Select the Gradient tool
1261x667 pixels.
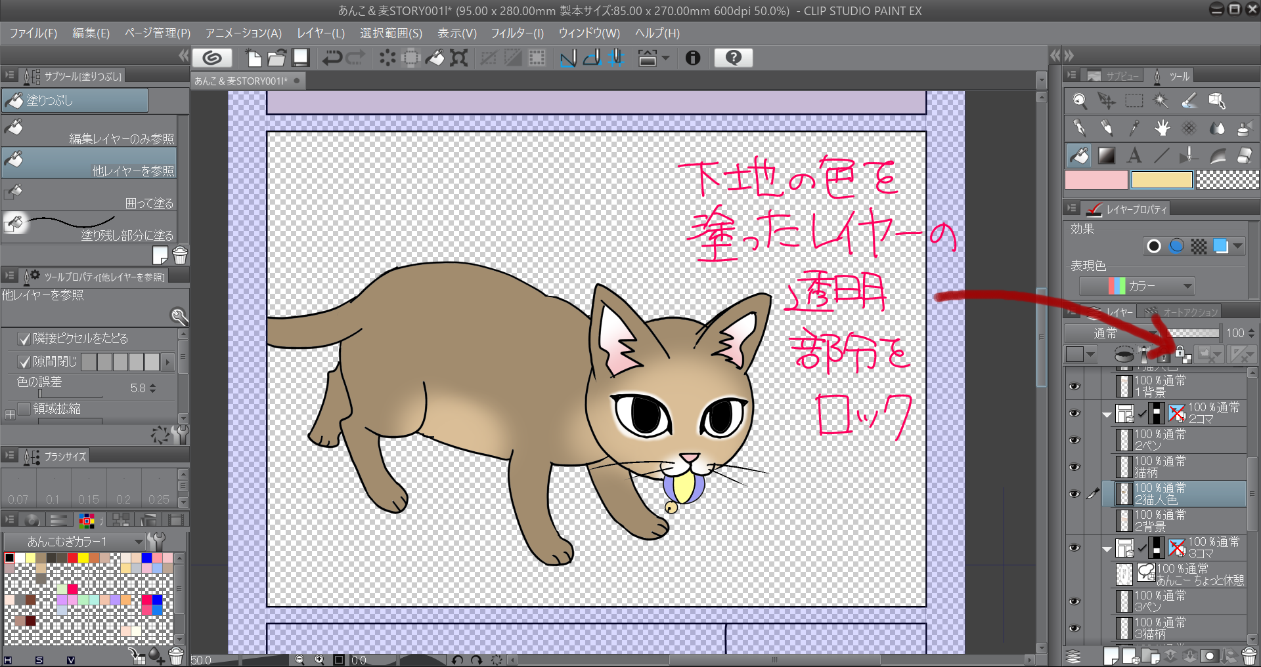click(x=1107, y=155)
